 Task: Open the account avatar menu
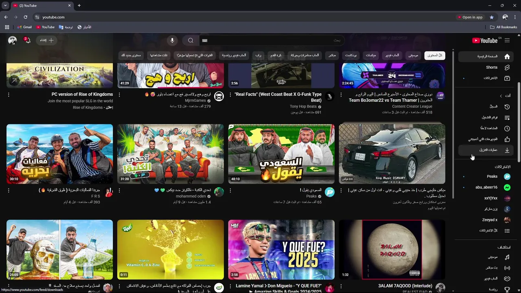(x=13, y=40)
